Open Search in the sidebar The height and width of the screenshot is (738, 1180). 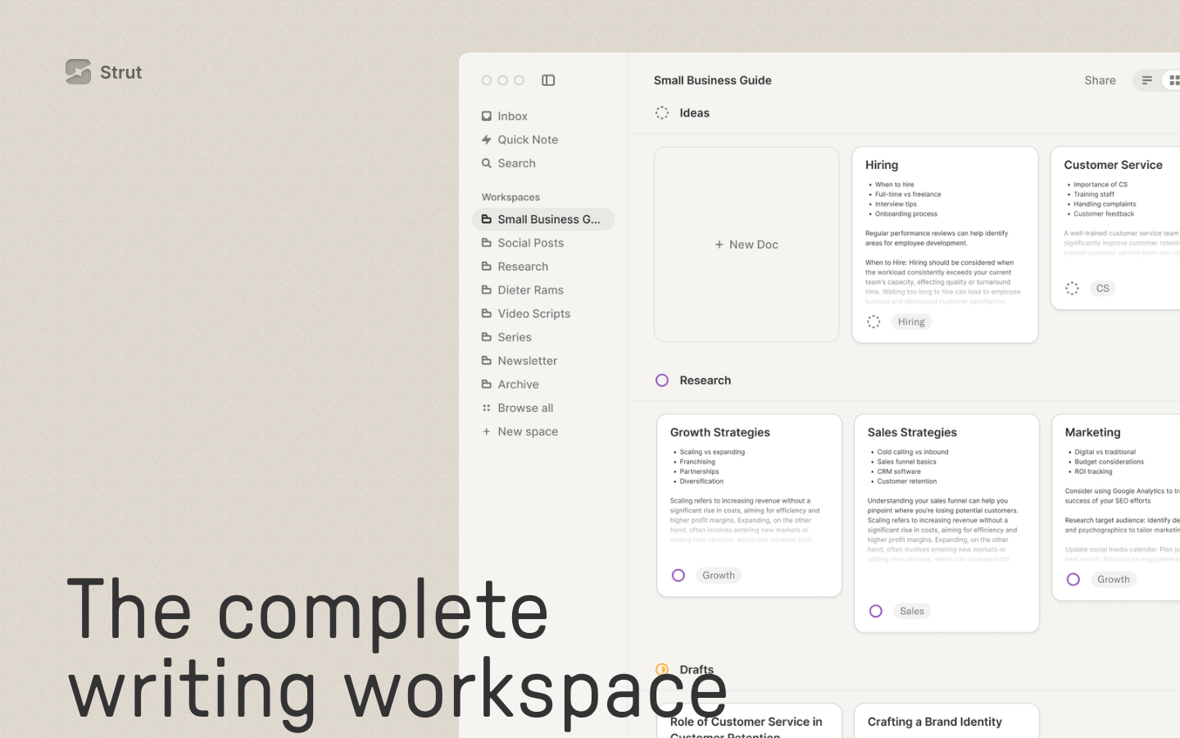516,163
